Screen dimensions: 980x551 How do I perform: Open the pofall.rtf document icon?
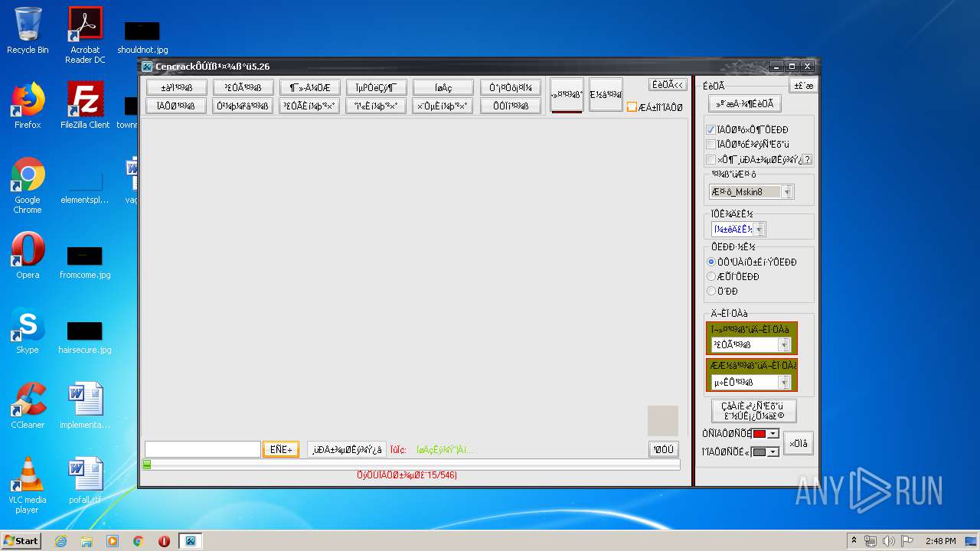85,480
